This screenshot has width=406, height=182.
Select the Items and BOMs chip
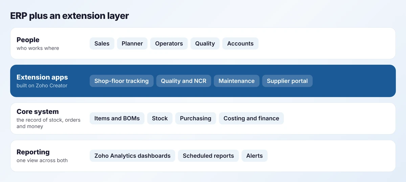click(x=117, y=118)
